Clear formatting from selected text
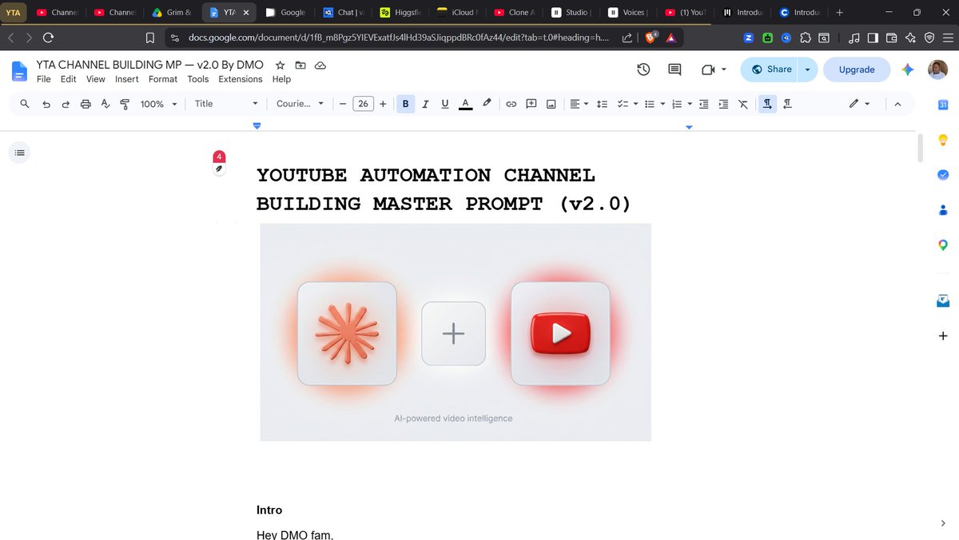This screenshot has width=959, height=540. point(743,104)
